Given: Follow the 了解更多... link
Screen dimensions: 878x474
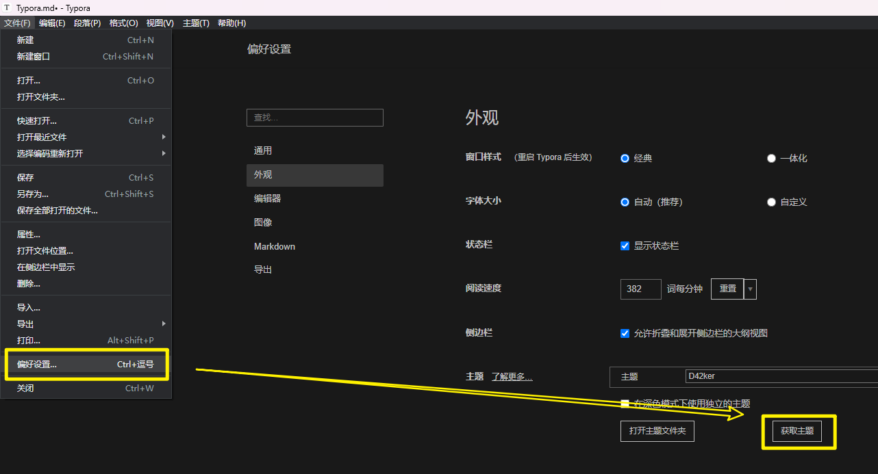Looking at the screenshot, I should 512,376.
